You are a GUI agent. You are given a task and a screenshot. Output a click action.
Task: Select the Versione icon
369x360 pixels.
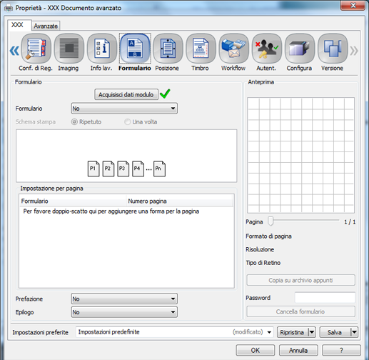click(x=333, y=49)
